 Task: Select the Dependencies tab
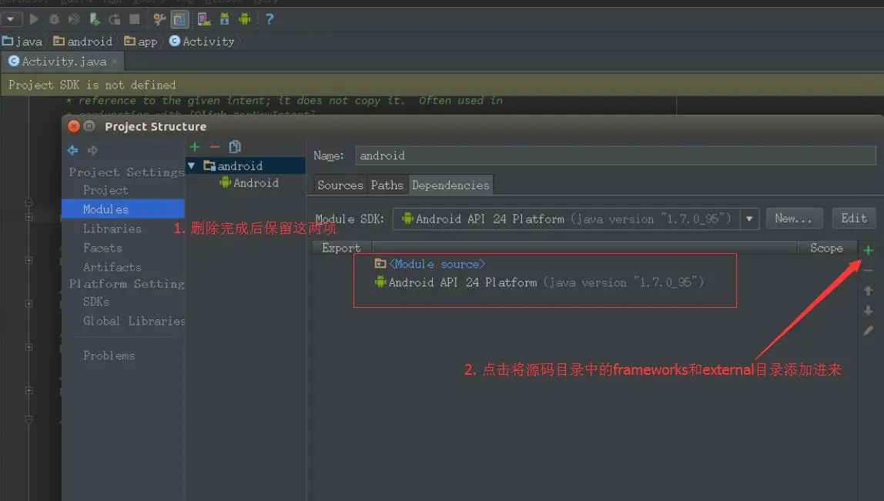click(x=450, y=185)
